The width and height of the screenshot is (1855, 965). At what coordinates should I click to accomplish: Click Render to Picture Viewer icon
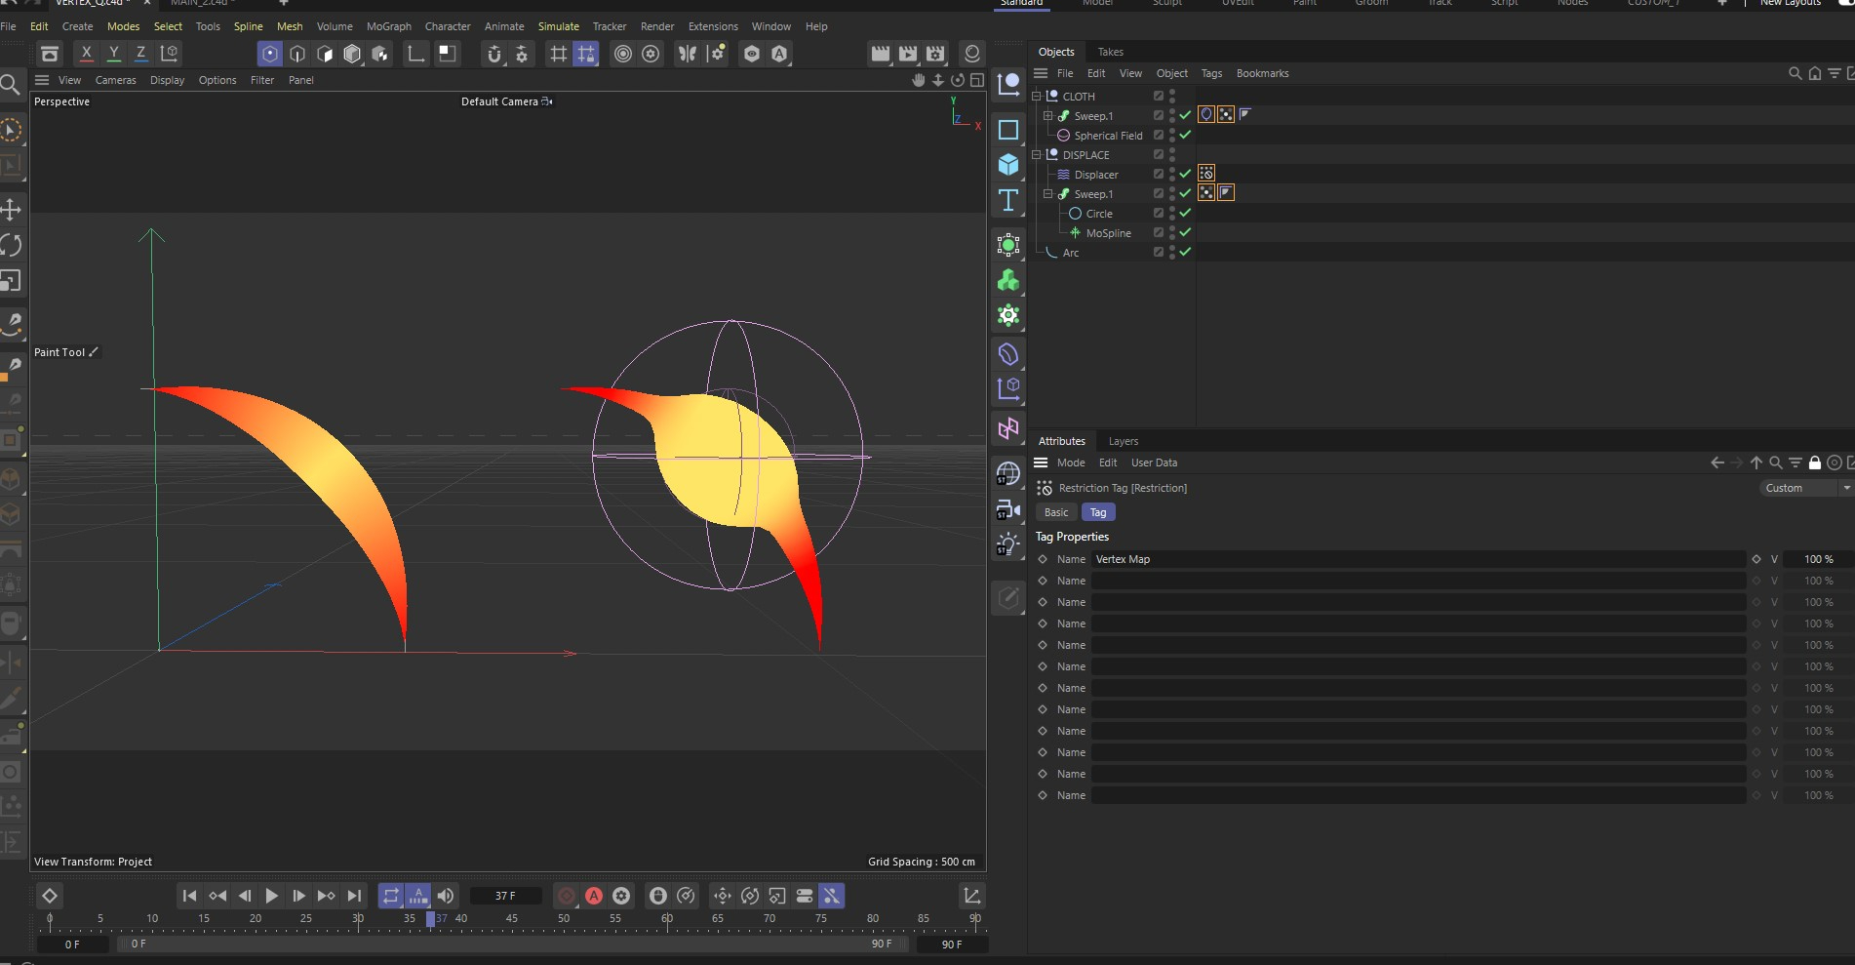(x=907, y=54)
